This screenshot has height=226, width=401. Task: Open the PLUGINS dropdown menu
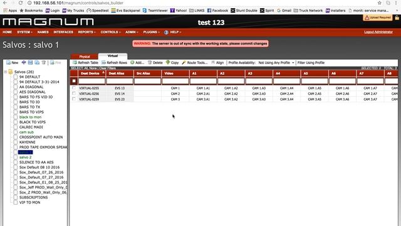click(151, 32)
